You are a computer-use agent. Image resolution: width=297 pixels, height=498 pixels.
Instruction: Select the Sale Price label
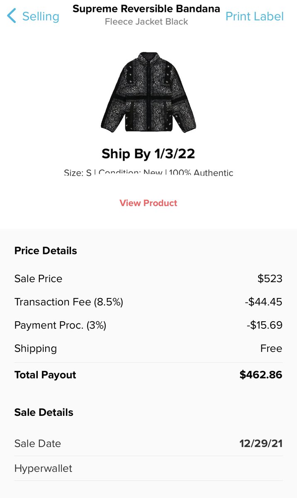(x=38, y=278)
